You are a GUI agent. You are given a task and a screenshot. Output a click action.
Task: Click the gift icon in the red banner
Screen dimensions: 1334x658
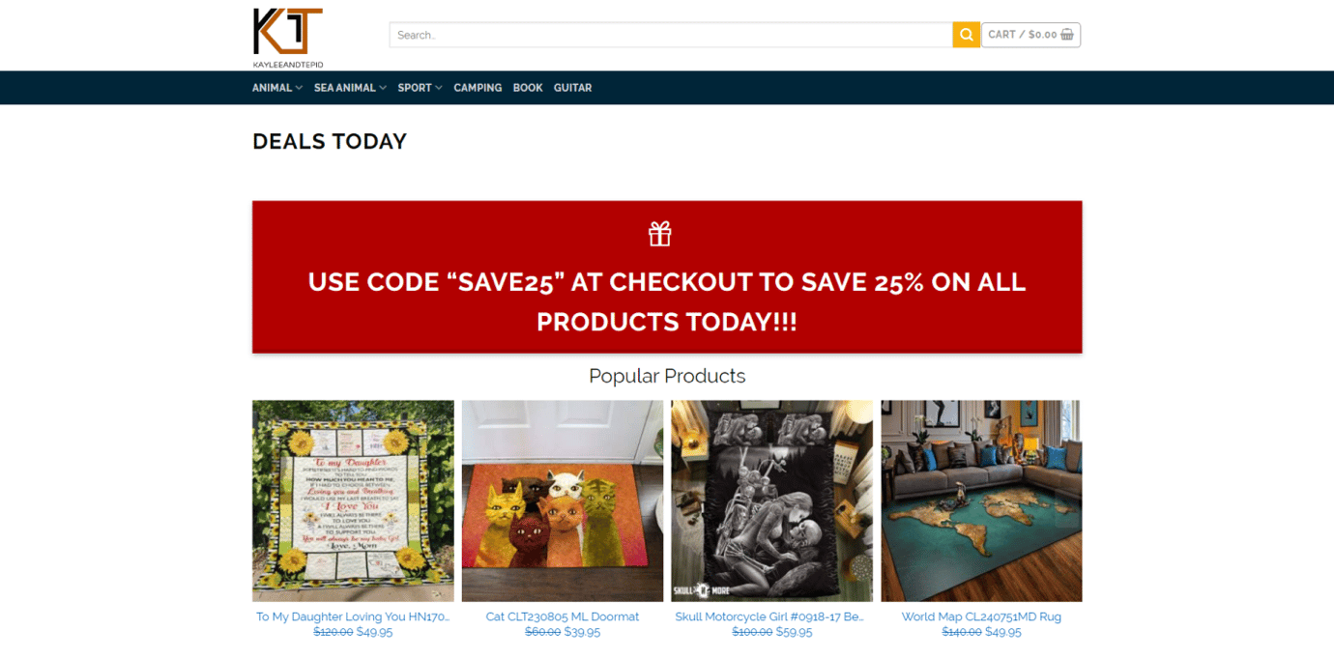660,233
